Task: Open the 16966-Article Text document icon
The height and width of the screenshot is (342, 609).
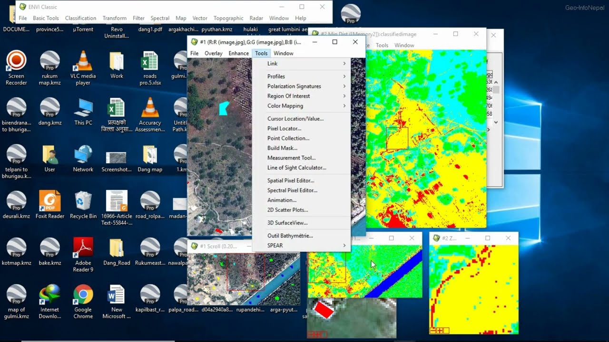Action: pyautogui.click(x=117, y=208)
